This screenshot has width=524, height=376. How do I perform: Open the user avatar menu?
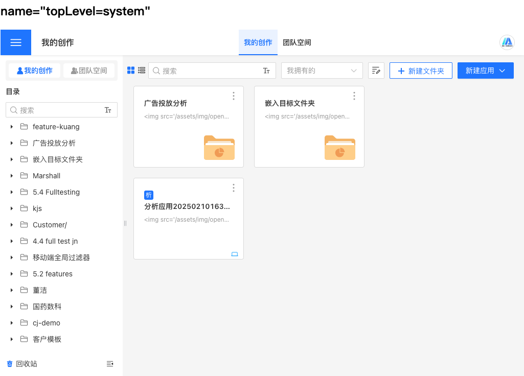[507, 42]
